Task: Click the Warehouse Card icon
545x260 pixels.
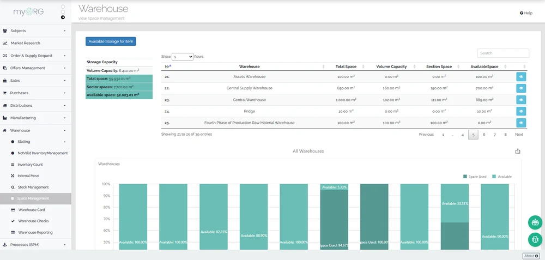Action: pyautogui.click(x=13, y=210)
